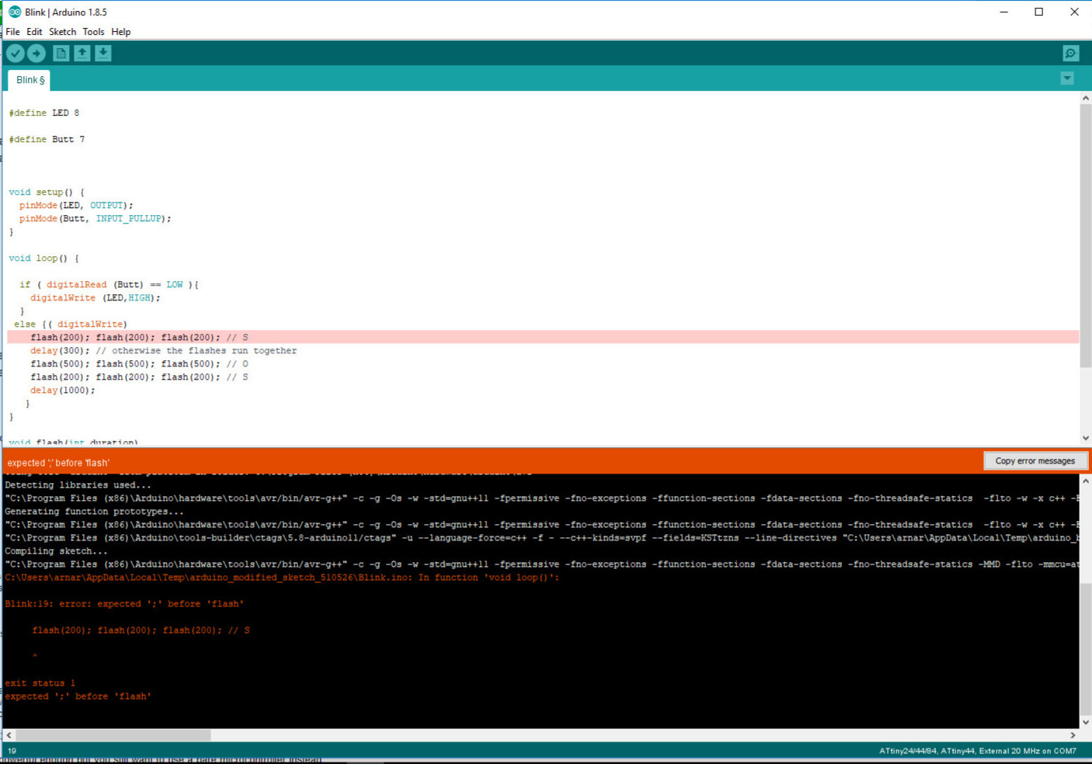The width and height of the screenshot is (1092, 764).
Task: Expand the tab options dropdown arrow
Action: pos(1067,78)
